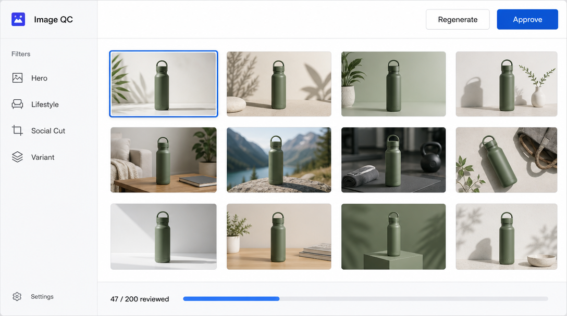The height and width of the screenshot is (316, 567).
Task: Click the Filters heading text
Action: [x=21, y=54]
